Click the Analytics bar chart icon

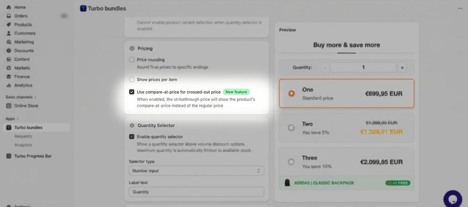click(9, 85)
